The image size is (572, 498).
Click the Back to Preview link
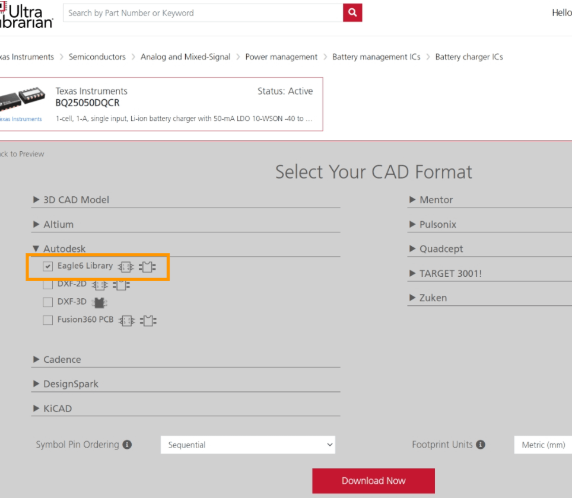22,154
